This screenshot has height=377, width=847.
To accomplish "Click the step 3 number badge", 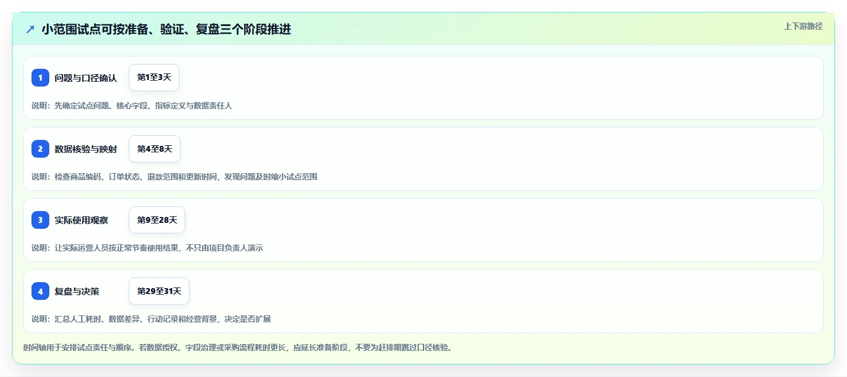I will tap(40, 220).
